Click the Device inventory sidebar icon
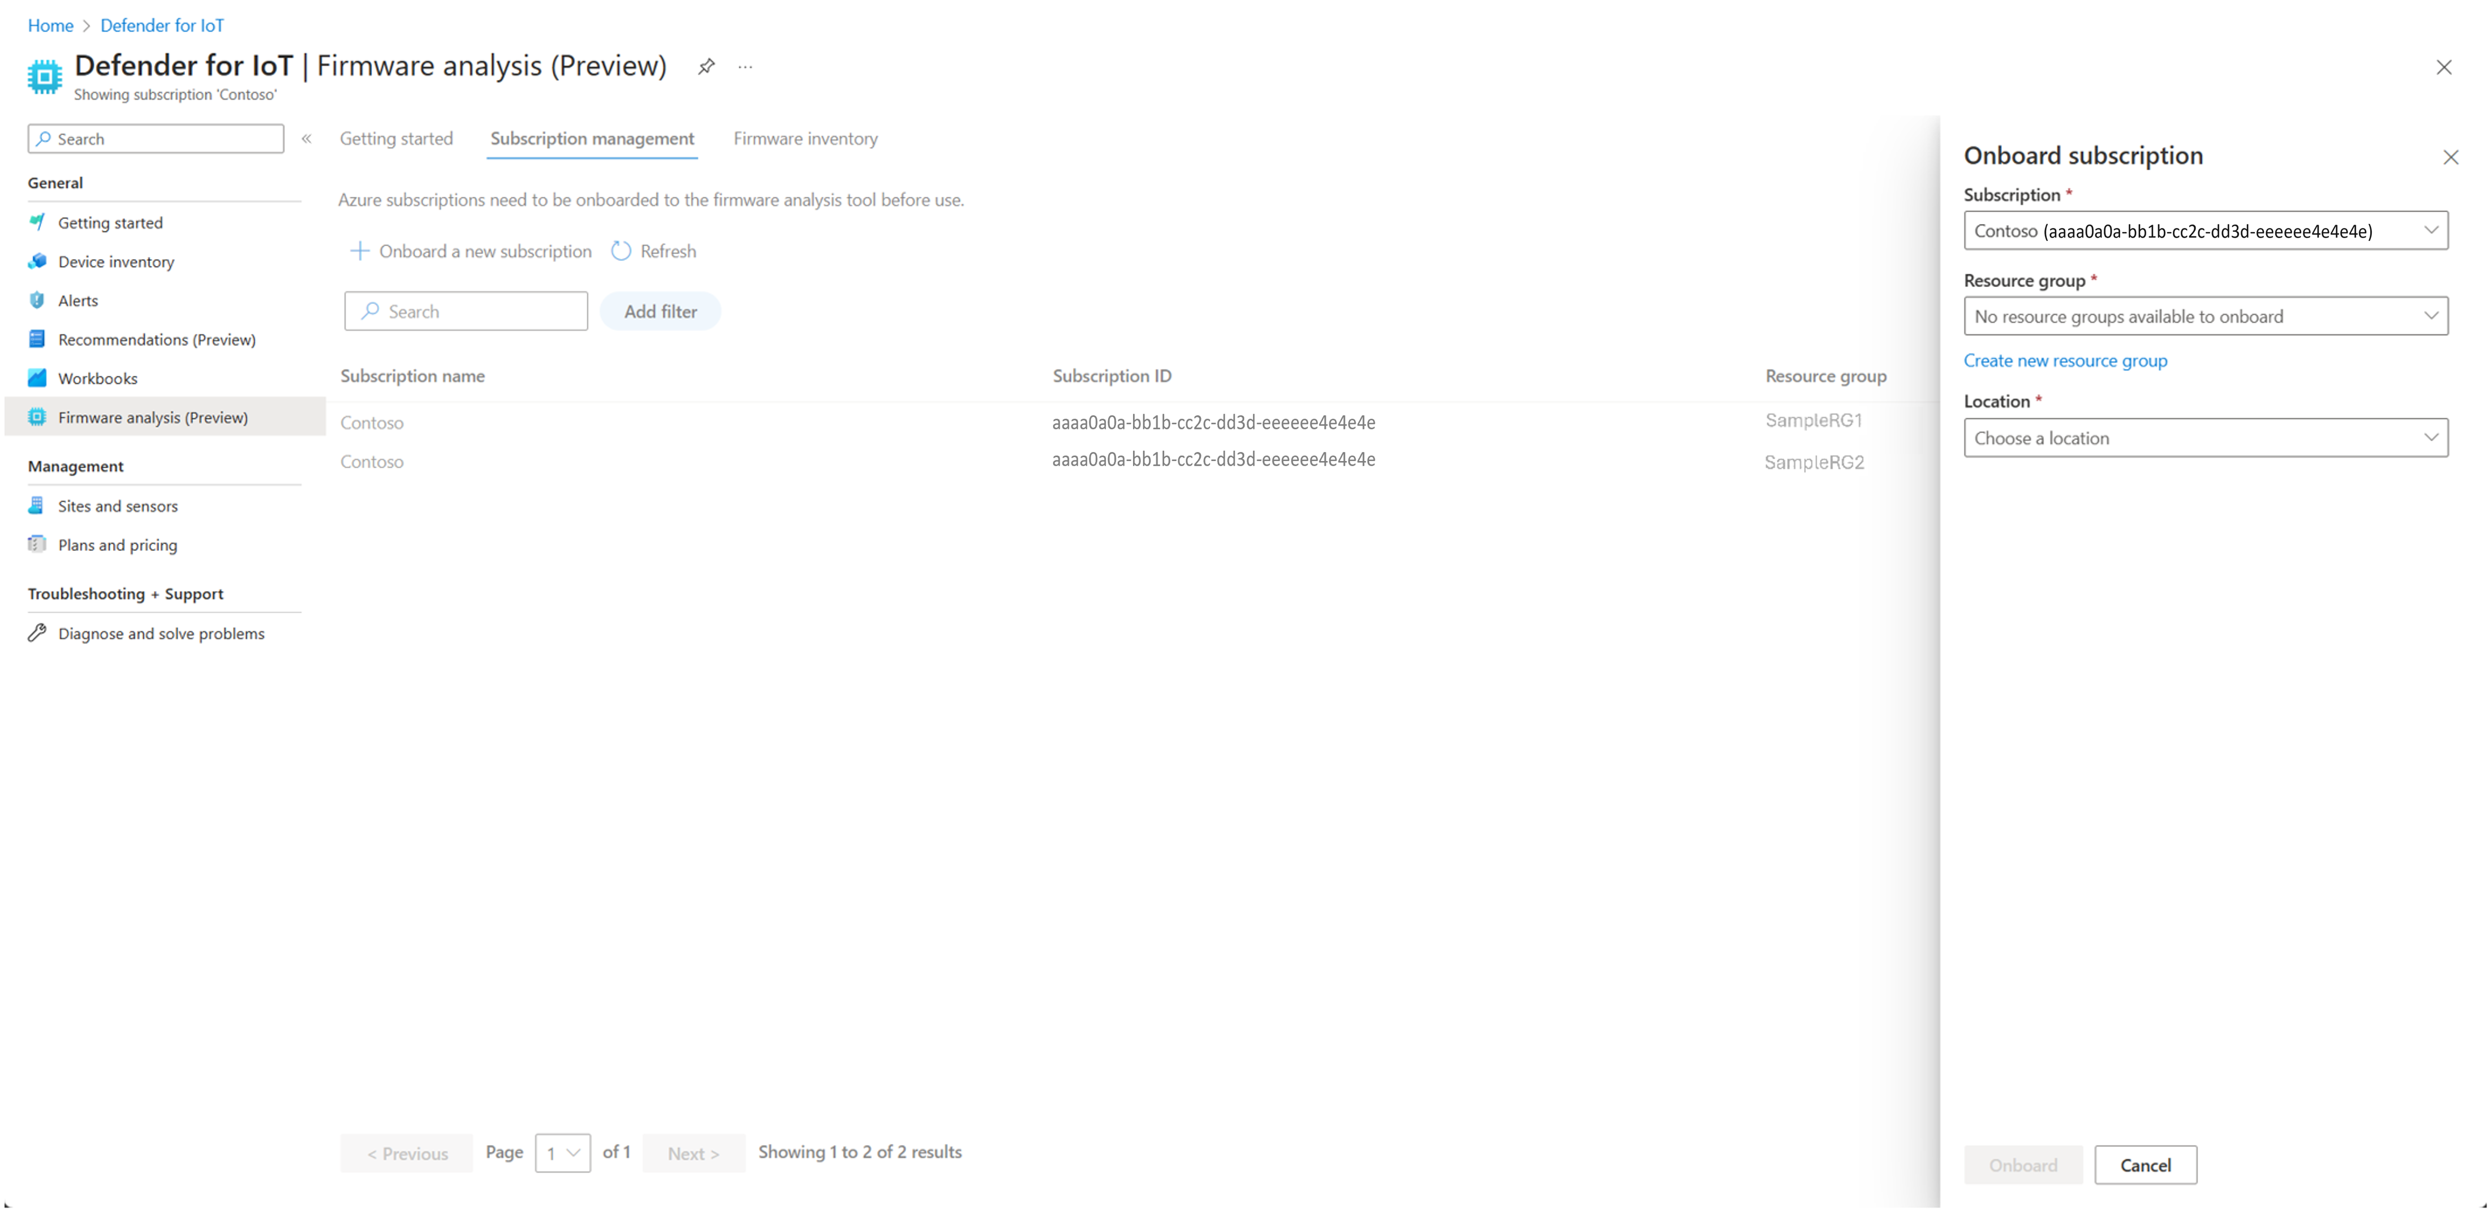Image resolution: width=2489 pixels, height=1210 pixels. pyautogui.click(x=38, y=261)
